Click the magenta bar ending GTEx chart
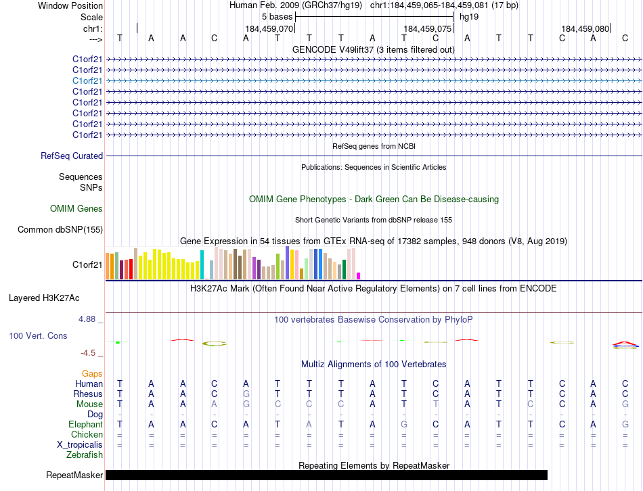Screen dimensions: 643x491 [359, 276]
